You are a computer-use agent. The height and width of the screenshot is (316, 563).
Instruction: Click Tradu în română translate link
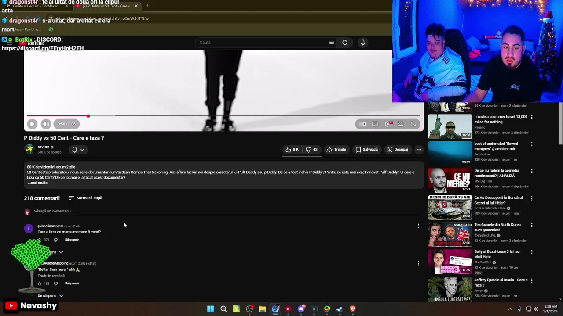[x=51, y=276]
